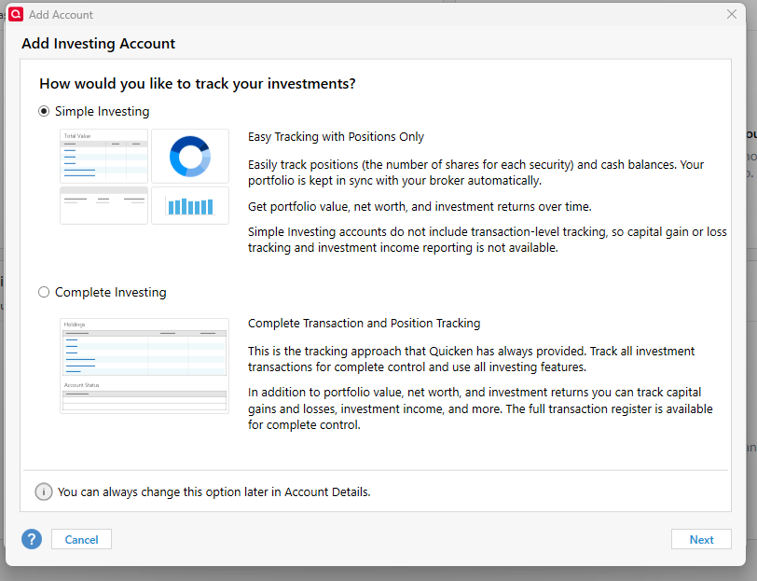The width and height of the screenshot is (757, 581).
Task: Click the donut chart thumbnail
Action: (x=190, y=156)
